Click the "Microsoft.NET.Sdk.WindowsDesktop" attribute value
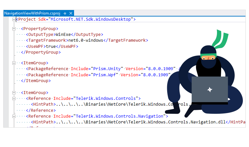The width and height of the screenshot is (249, 147). [91, 19]
